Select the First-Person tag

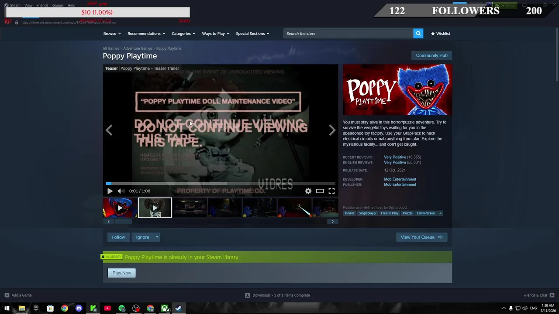click(x=426, y=213)
